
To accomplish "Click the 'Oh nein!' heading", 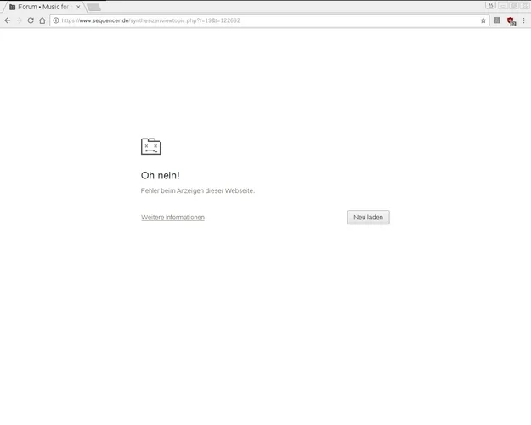I will [x=161, y=175].
